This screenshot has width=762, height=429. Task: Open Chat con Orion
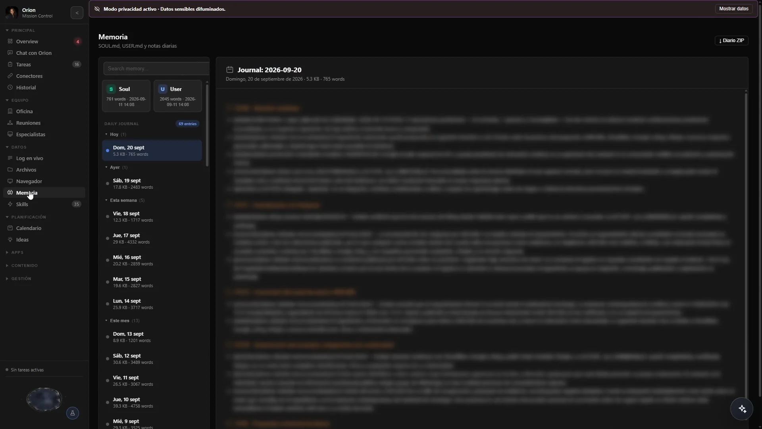click(x=44, y=53)
